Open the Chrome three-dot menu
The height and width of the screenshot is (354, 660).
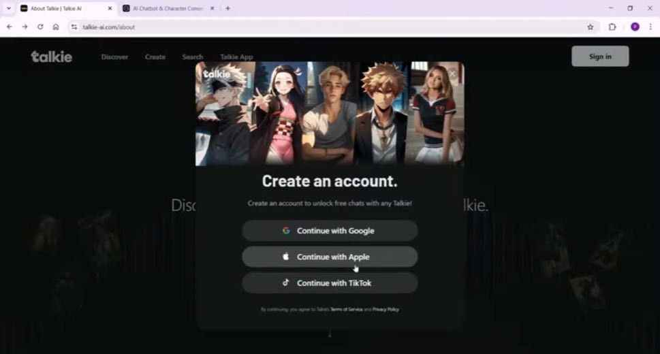(650, 27)
